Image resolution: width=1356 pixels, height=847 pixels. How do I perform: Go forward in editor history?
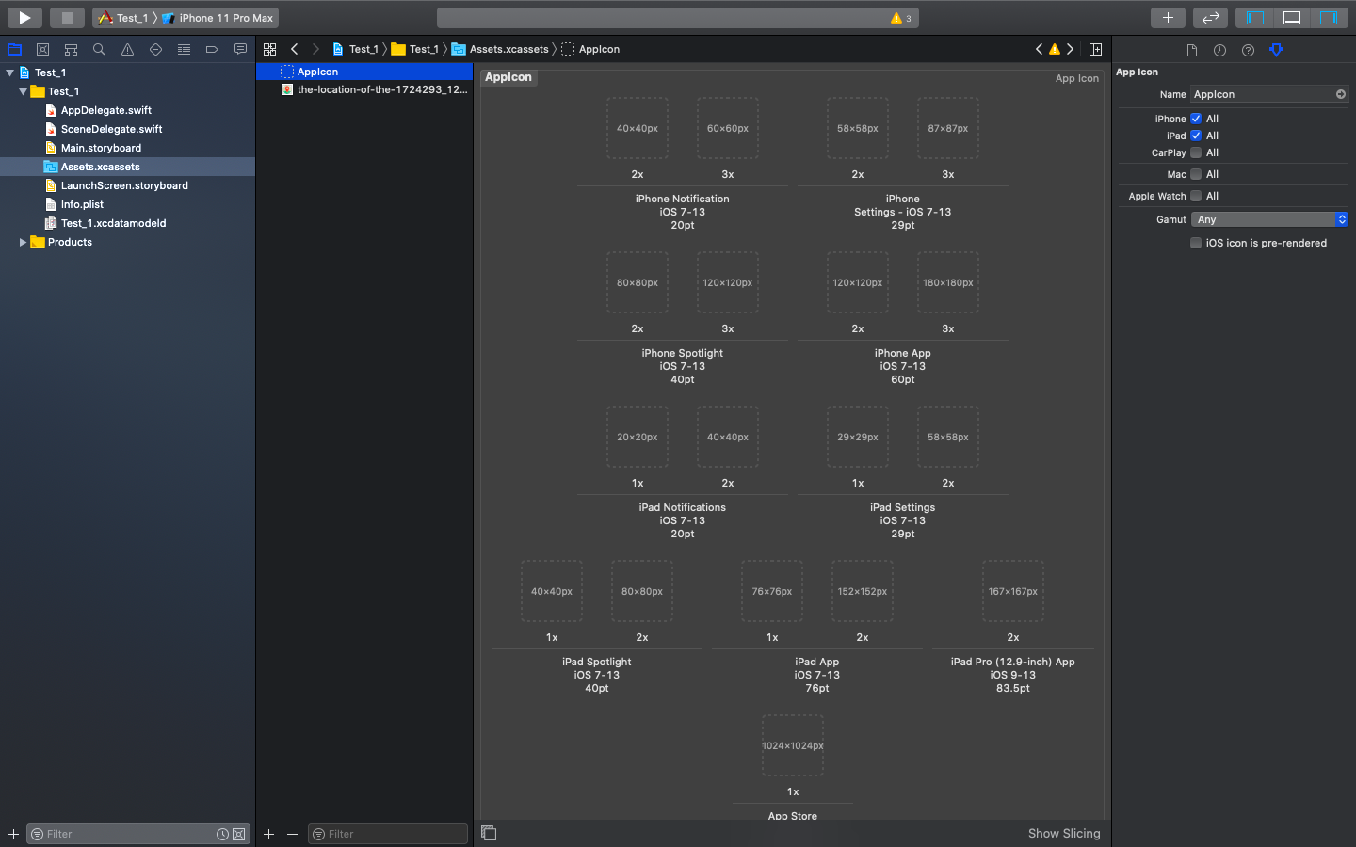pyautogui.click(x=315, y=49)
